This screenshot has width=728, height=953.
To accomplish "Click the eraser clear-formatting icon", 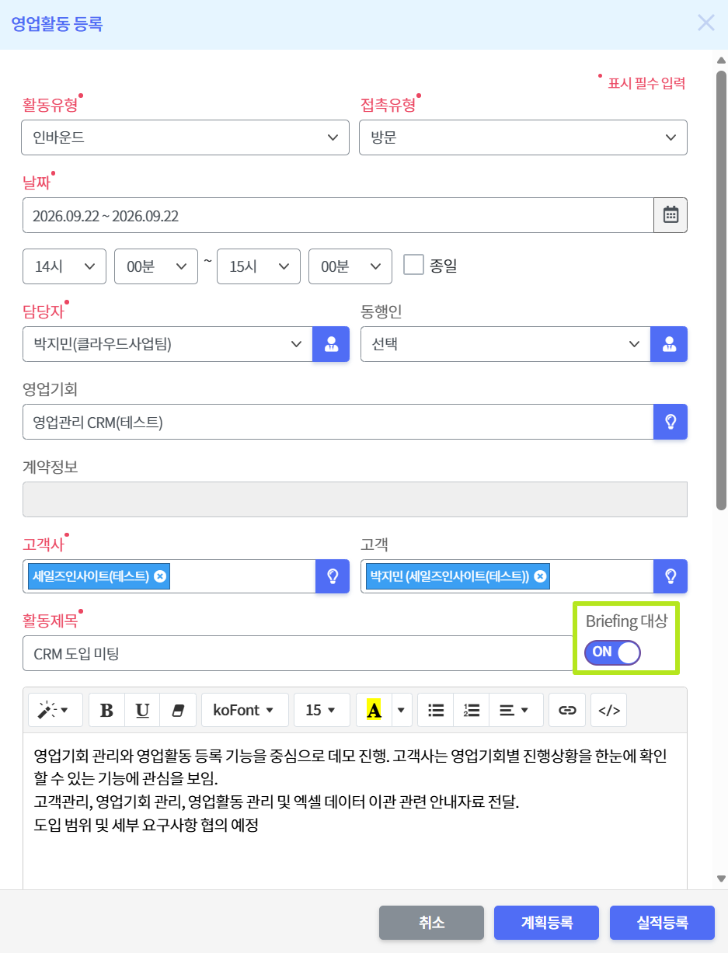I will [178, 710].
